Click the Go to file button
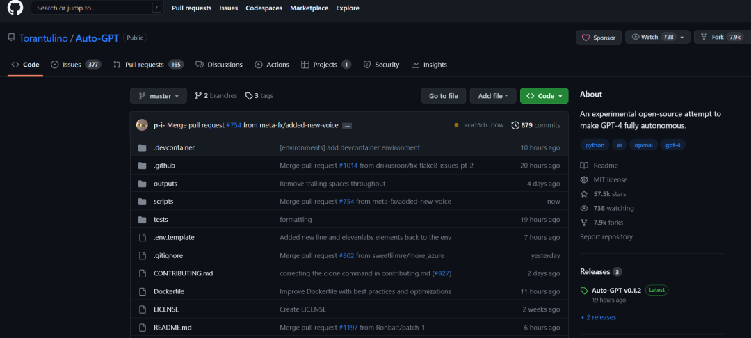The image size is (751, 338). [444, 96]
